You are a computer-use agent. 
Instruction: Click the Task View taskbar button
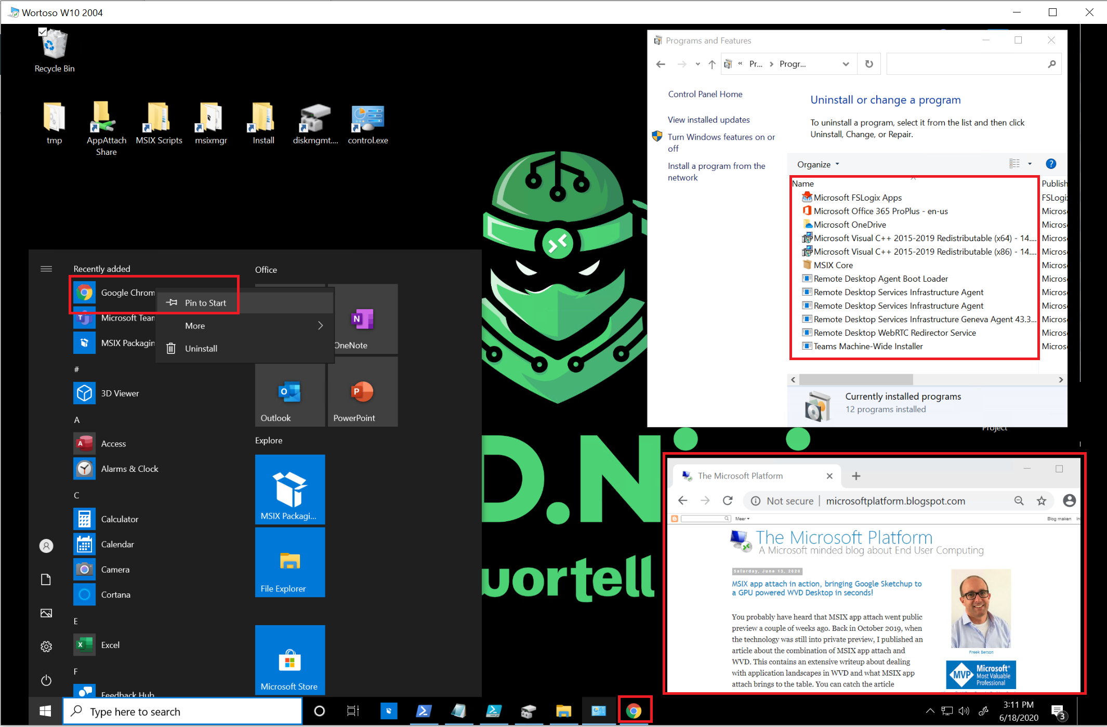(x=353, y=711)
